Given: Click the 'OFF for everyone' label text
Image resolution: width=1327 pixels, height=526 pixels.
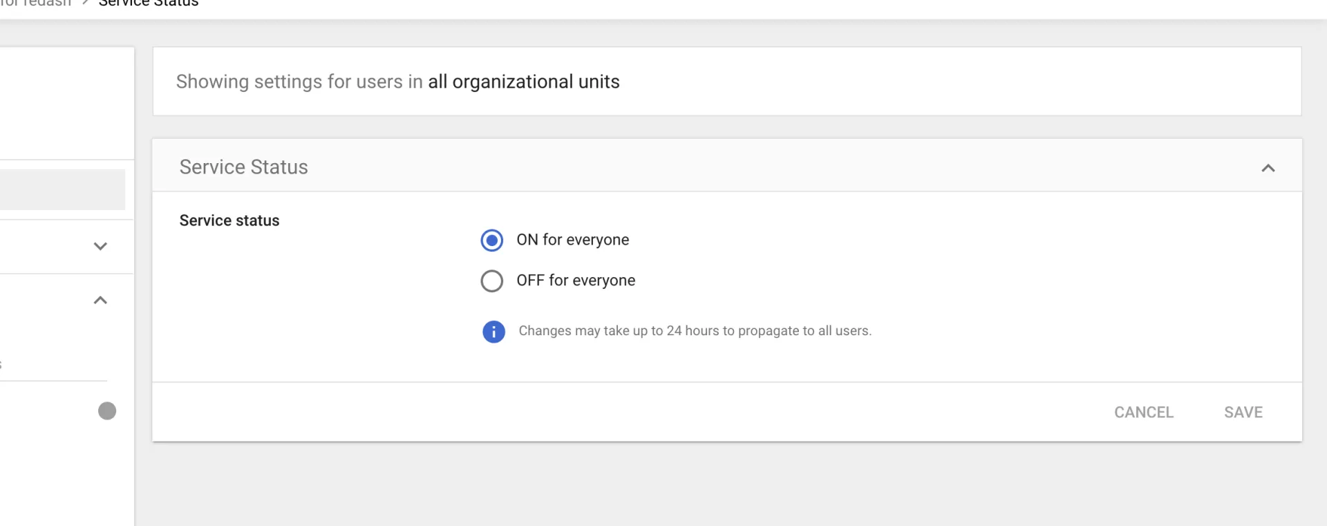Looking at the screenshot, I should point(575,281).
